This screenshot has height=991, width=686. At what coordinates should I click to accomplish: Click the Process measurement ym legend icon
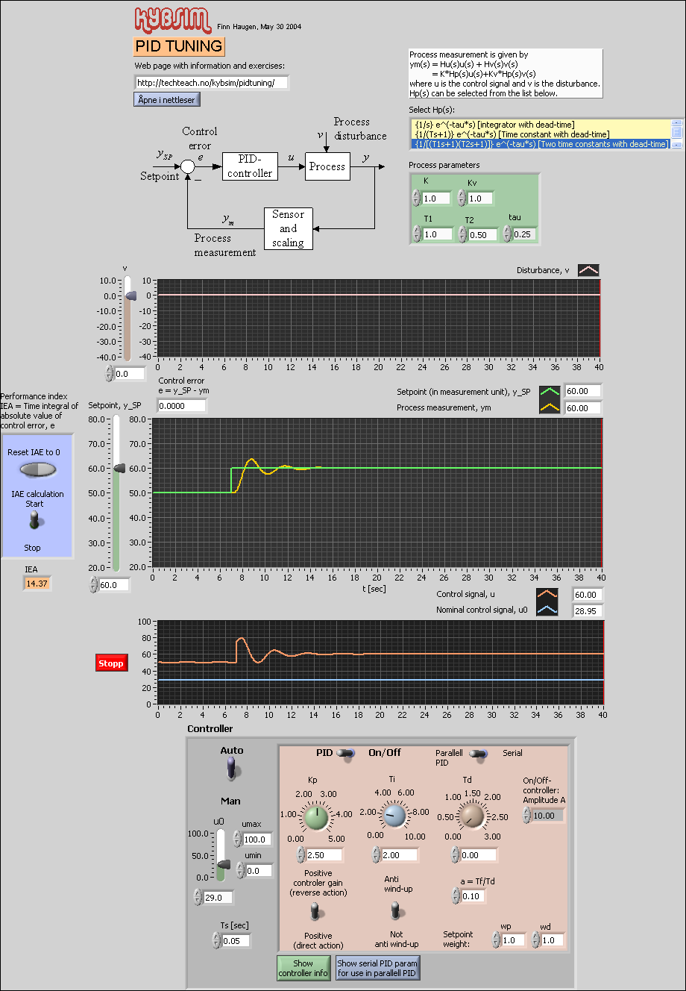(x=549, y=408)
